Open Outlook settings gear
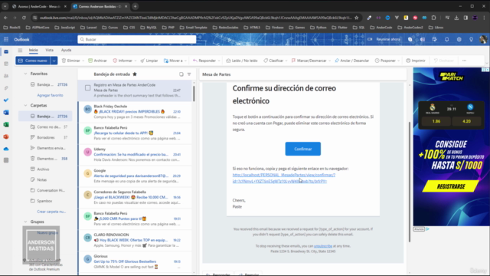This screenshot has height=276, width=490. (459, 39)
